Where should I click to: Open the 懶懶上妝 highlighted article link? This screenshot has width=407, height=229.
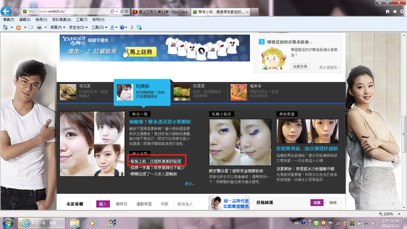(156, 161)
